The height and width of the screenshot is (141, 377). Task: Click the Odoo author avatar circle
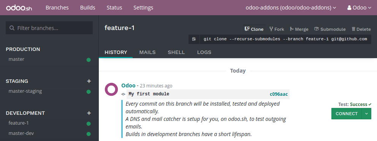point(111,89)
